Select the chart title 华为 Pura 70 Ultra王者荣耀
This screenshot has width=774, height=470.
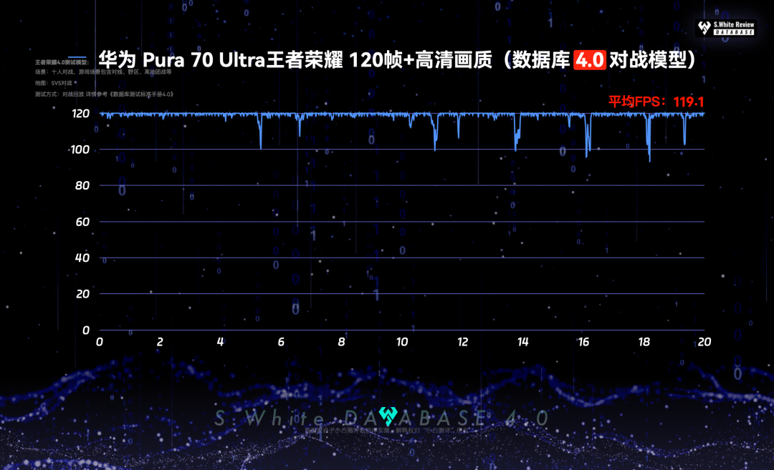220,60
